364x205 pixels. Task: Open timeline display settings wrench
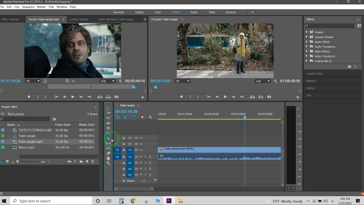tap(150, 117)
